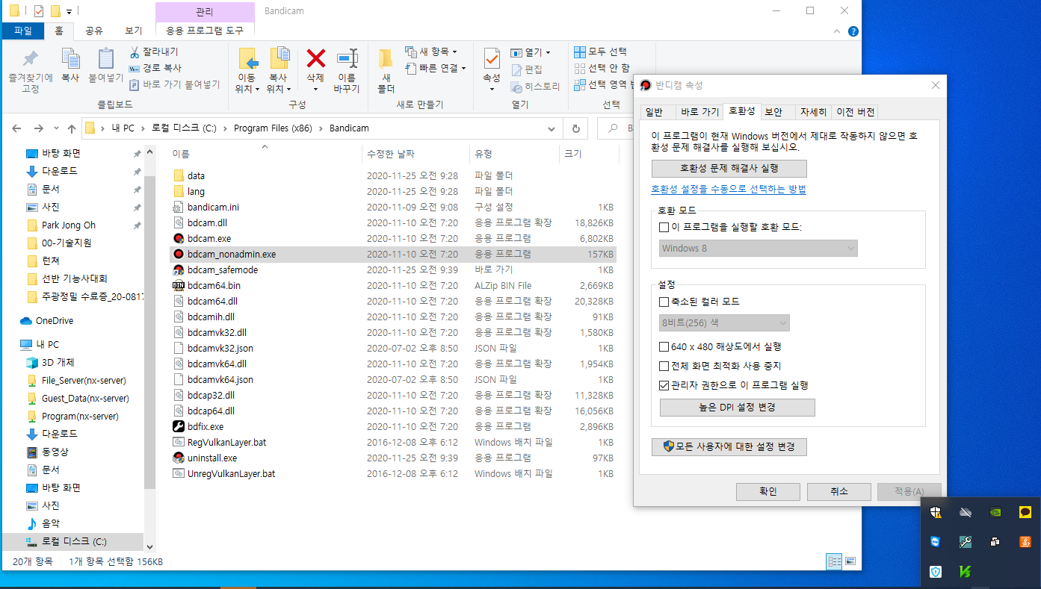Click the Explorer back arrow
The width and height of the screenshot is (1041, 589).
click(x=17, y=128)
